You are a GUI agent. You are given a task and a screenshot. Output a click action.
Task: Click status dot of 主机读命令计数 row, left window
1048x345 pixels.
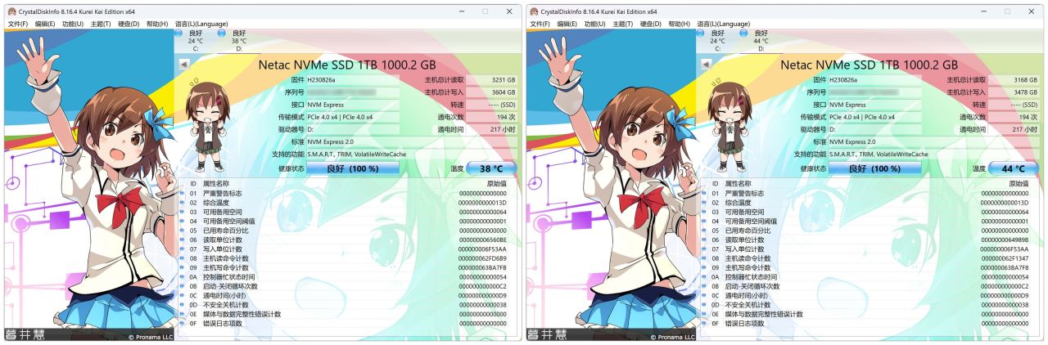pos(182,258)
